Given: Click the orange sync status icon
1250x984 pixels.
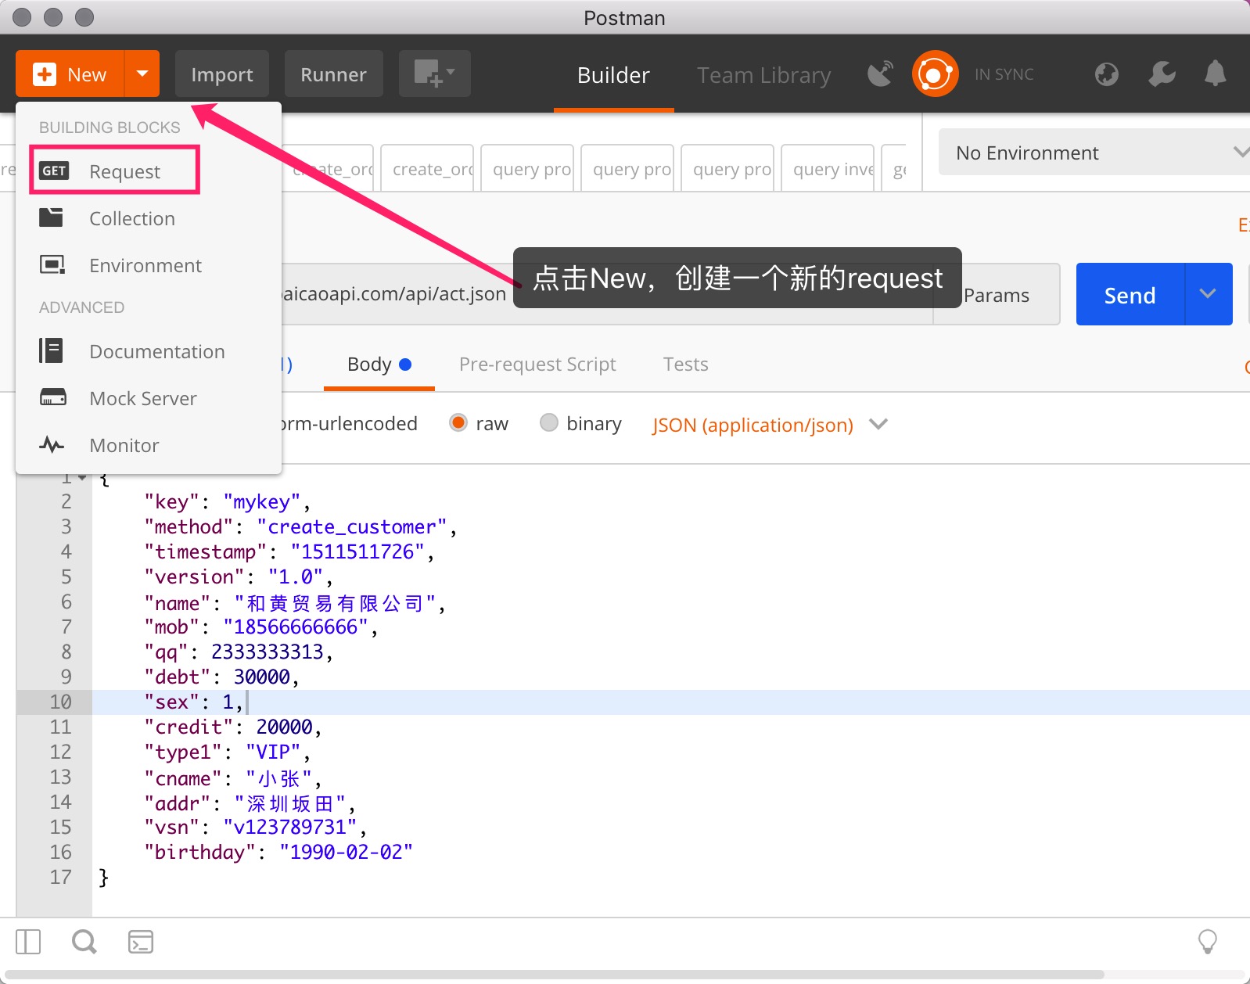Looking at the screenshot, I should 935,74.
